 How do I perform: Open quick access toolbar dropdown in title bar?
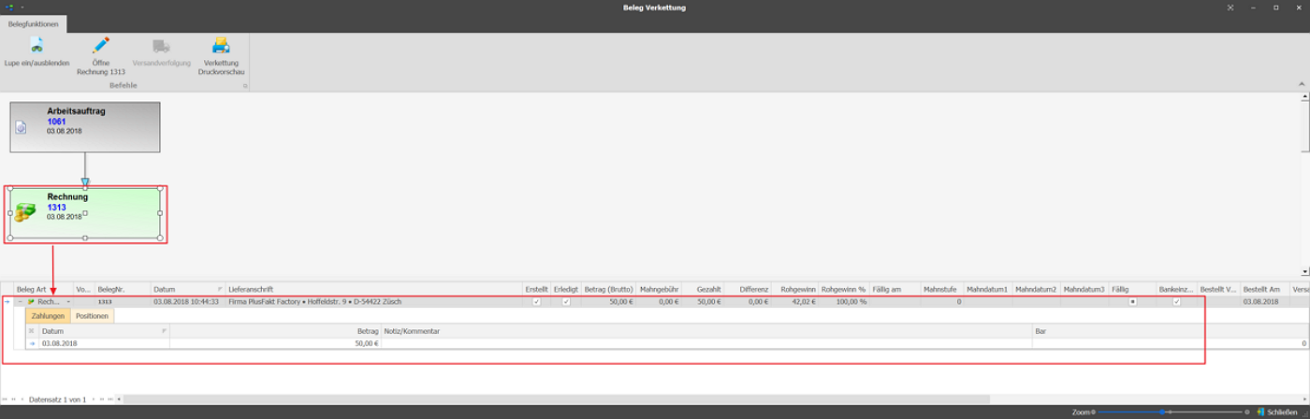(22, 7)
